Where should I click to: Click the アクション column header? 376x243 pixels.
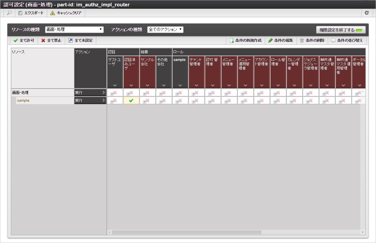[x=90, y=68]
